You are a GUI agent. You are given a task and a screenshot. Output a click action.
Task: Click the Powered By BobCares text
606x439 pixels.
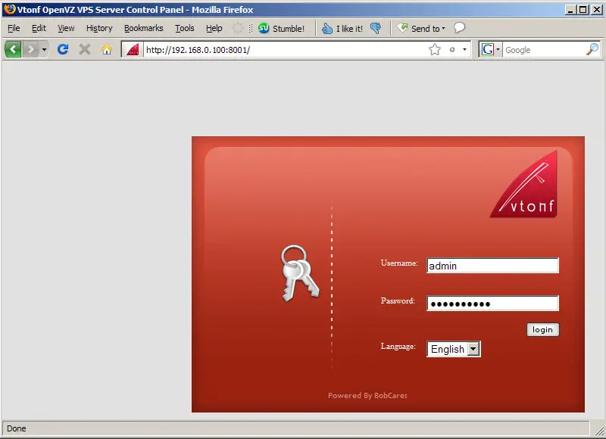pos(367,395)
